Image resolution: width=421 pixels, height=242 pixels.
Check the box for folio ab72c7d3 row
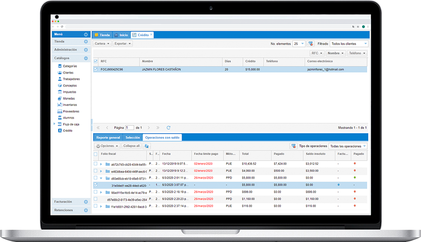point(96,164)
